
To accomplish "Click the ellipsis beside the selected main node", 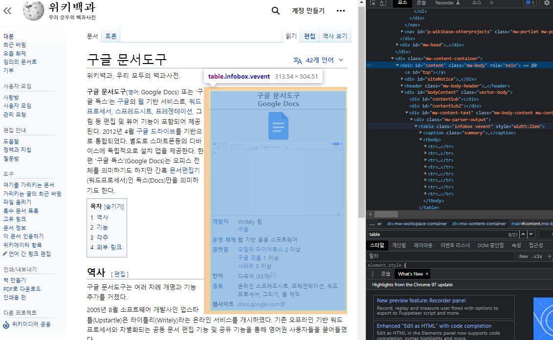I will click(369, 65).
